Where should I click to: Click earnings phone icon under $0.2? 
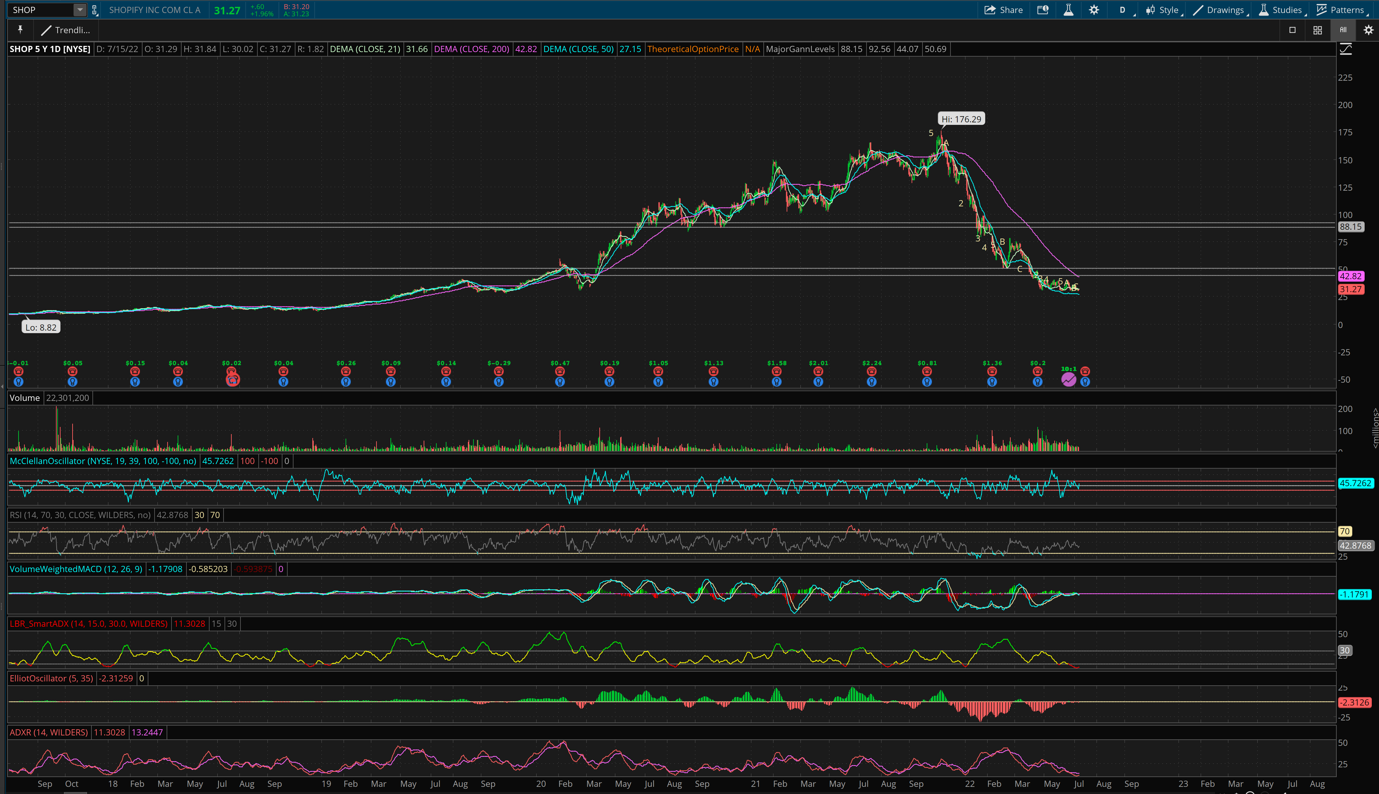1037,371
